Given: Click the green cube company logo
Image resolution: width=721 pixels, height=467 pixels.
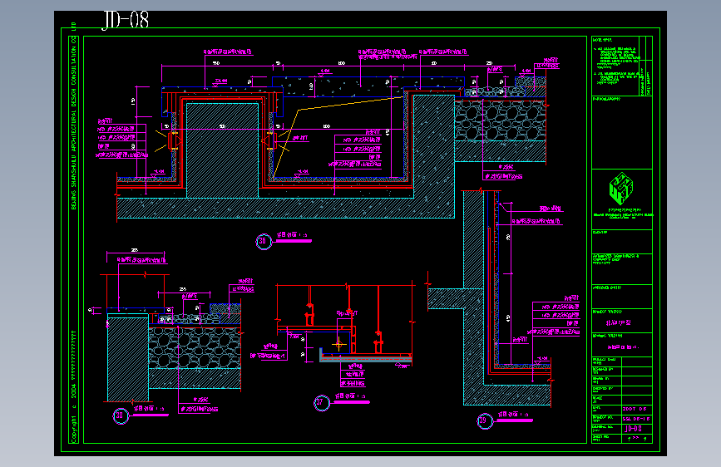Looking at the screenshot, I should pyautogui.click(x=620, y=189).
